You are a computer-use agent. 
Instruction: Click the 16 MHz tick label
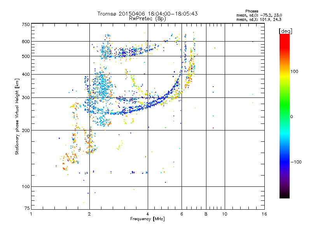click(264, 214)
